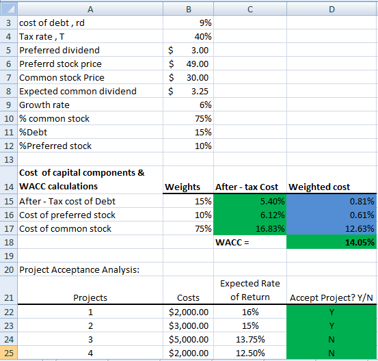Select the $3,000.00 cost cell
The image size is (378, 361).
point(188,325)
